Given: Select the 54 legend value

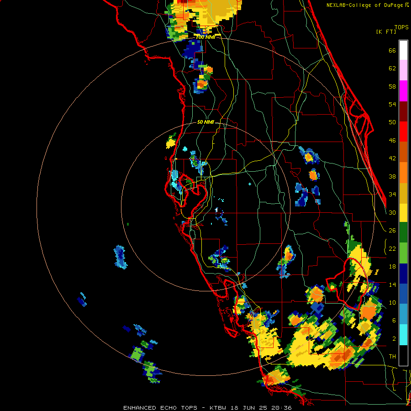Looking at the screenshot, I should [392, 104].
